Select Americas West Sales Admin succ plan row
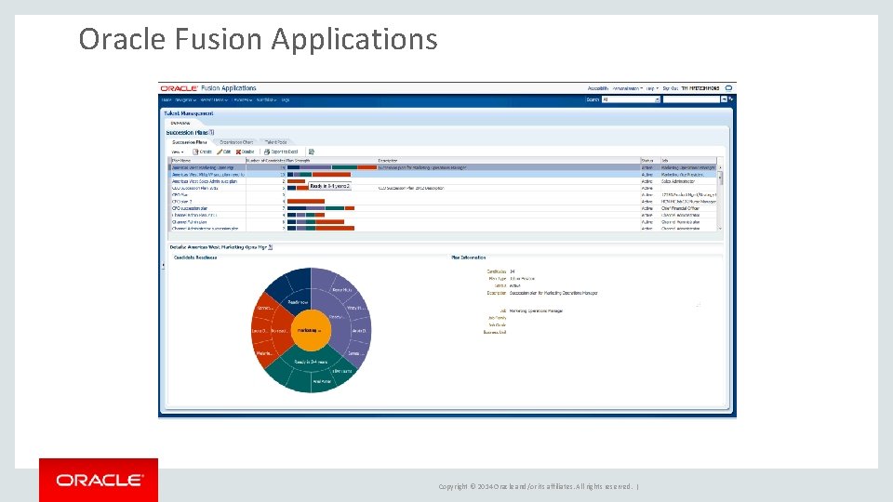 click(444, 181)
